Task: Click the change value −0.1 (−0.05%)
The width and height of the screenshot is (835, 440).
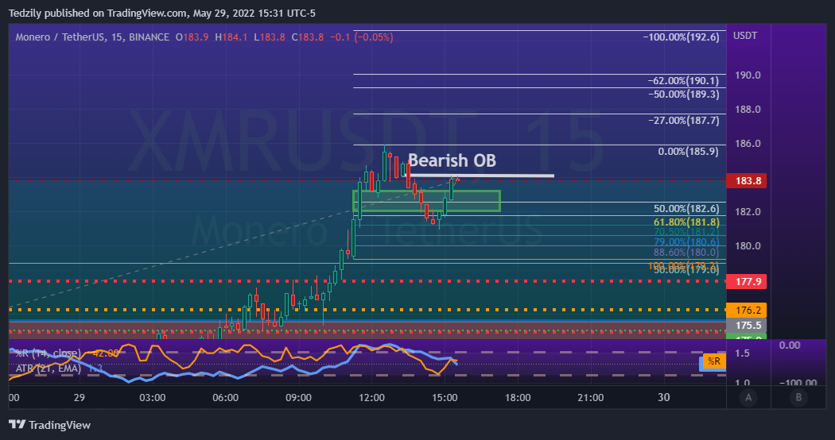Action: pos(362,37)
